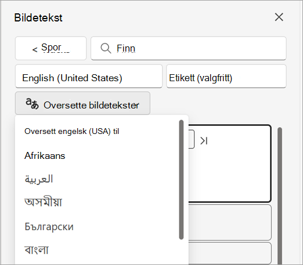Pick Български from the language menu
303x265 pixels.
49,227
